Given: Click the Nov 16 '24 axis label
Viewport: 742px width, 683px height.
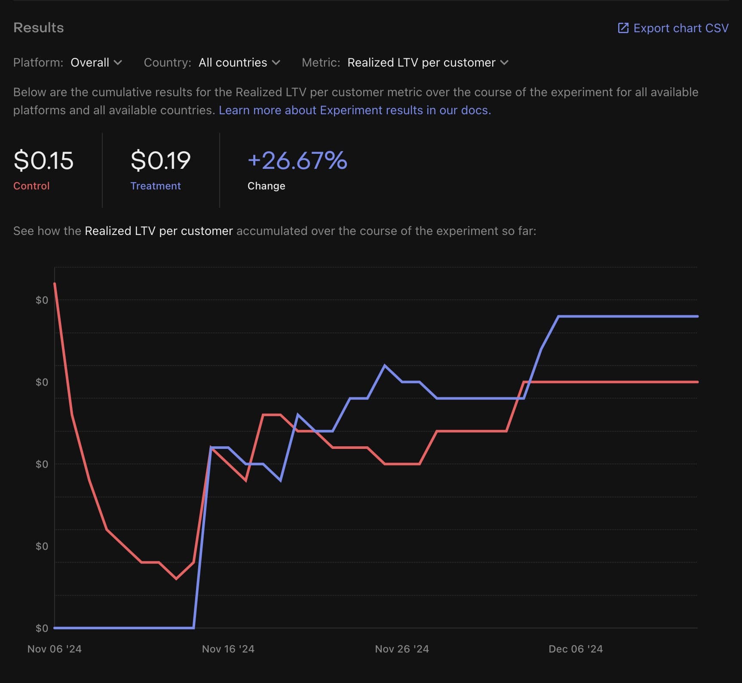Looking at the screenshot, I should (x=228, y=649).
